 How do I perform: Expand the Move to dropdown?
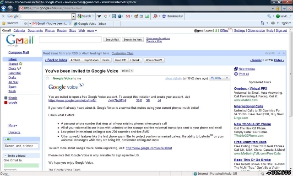[x=120, y=60]
